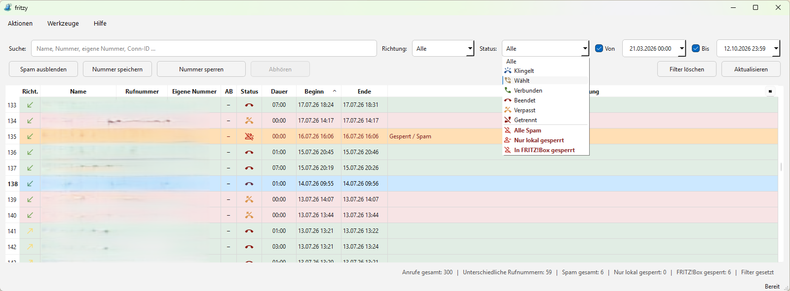This screenshot has height=291, width=790.
Task: Click end time 15.07.26 20:46
Action: click(x=361, y=152)
